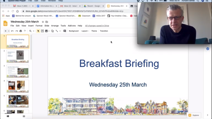Open the Layout dropdown
This screenshot has width=212, height=119.
click(85, 31)
